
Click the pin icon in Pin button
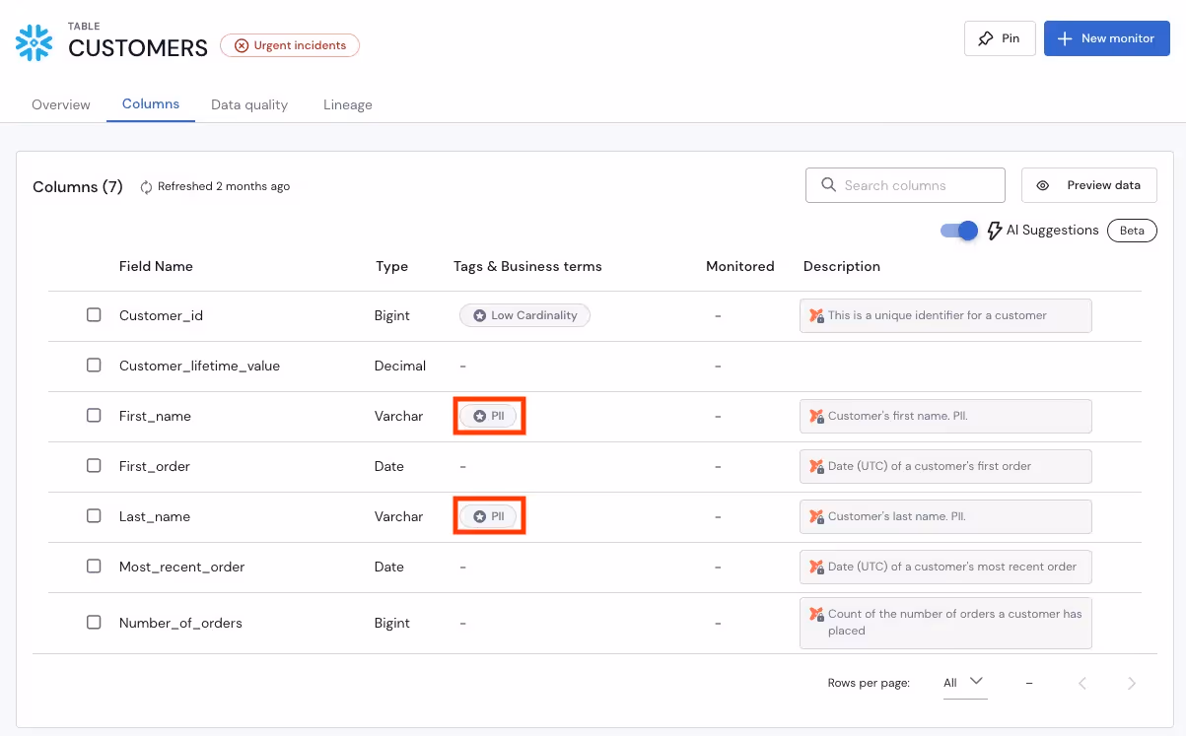[x=985, y=38]
